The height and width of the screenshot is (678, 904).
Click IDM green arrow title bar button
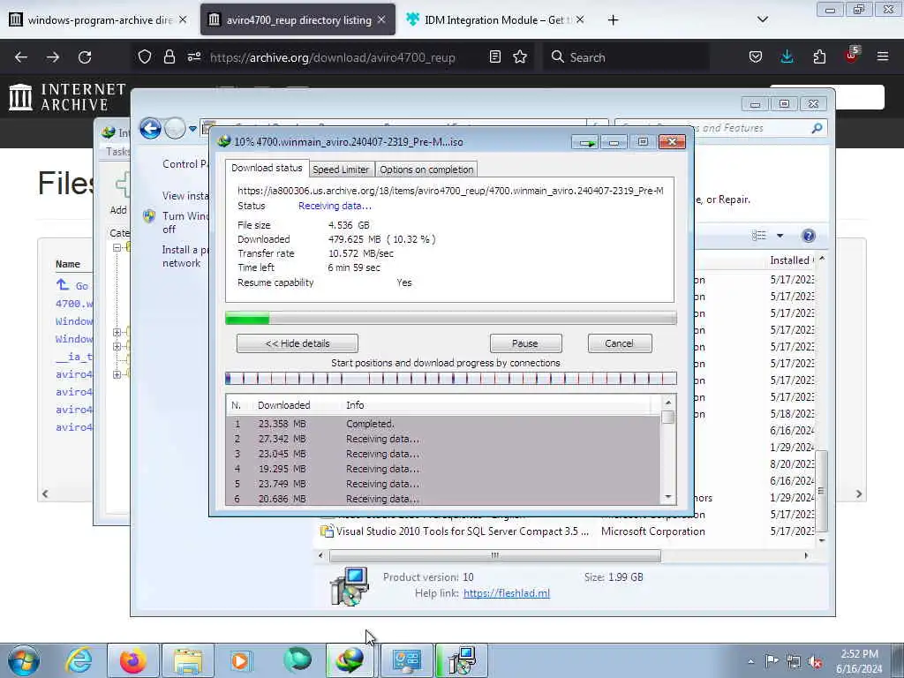(x=586, y=142)
